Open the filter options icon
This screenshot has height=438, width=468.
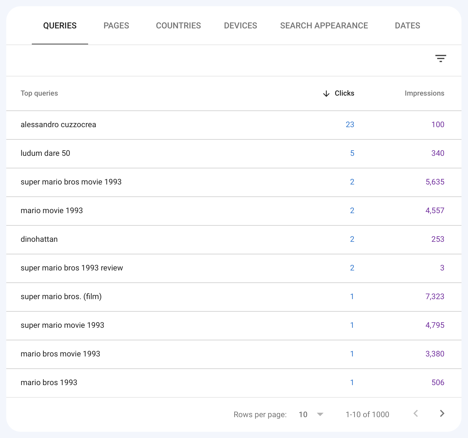441,59
